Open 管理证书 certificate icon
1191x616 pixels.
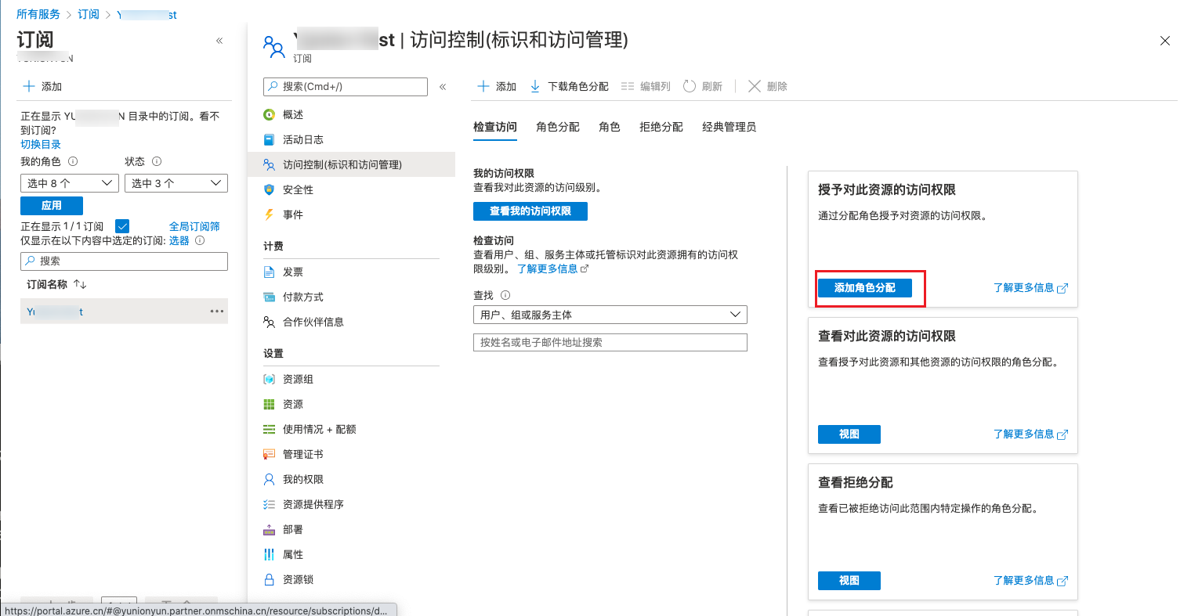pos(270,454)
